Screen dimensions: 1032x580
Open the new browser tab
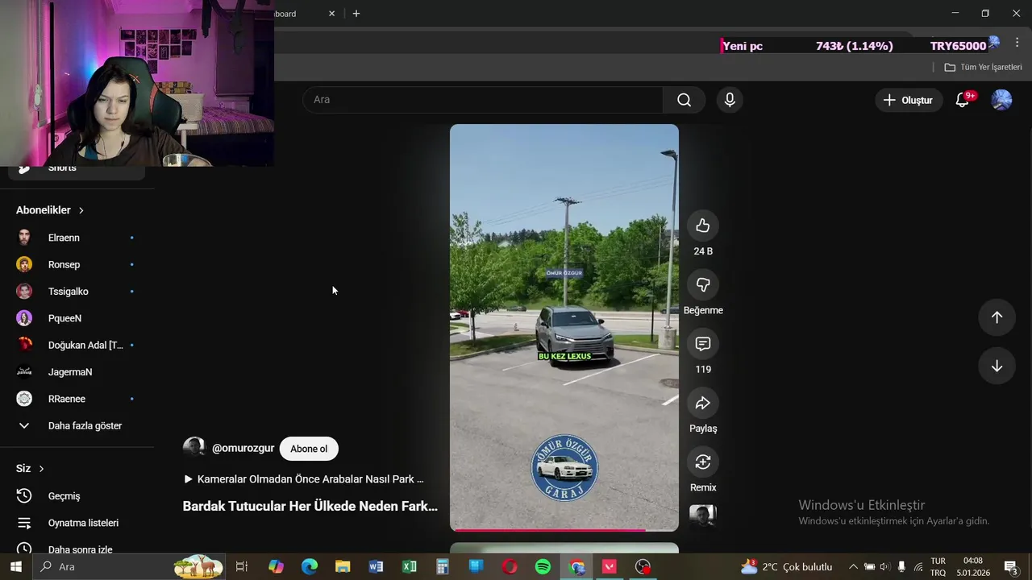coord(356,14)
